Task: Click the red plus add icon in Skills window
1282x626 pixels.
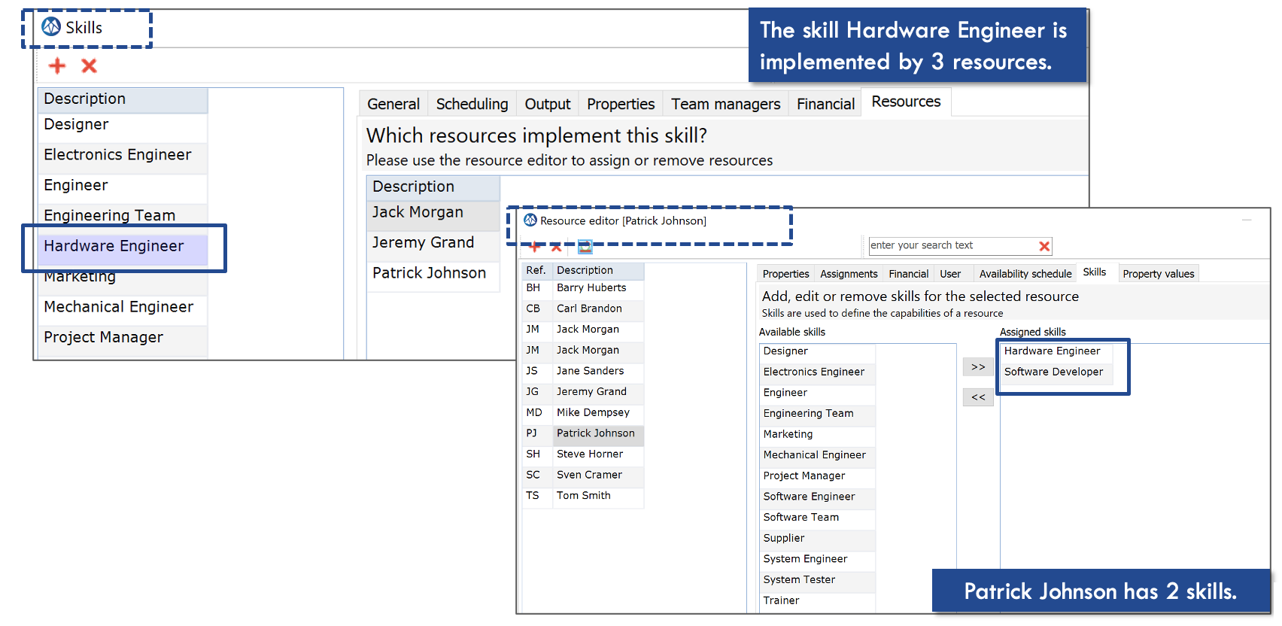Action: point(57,66)
